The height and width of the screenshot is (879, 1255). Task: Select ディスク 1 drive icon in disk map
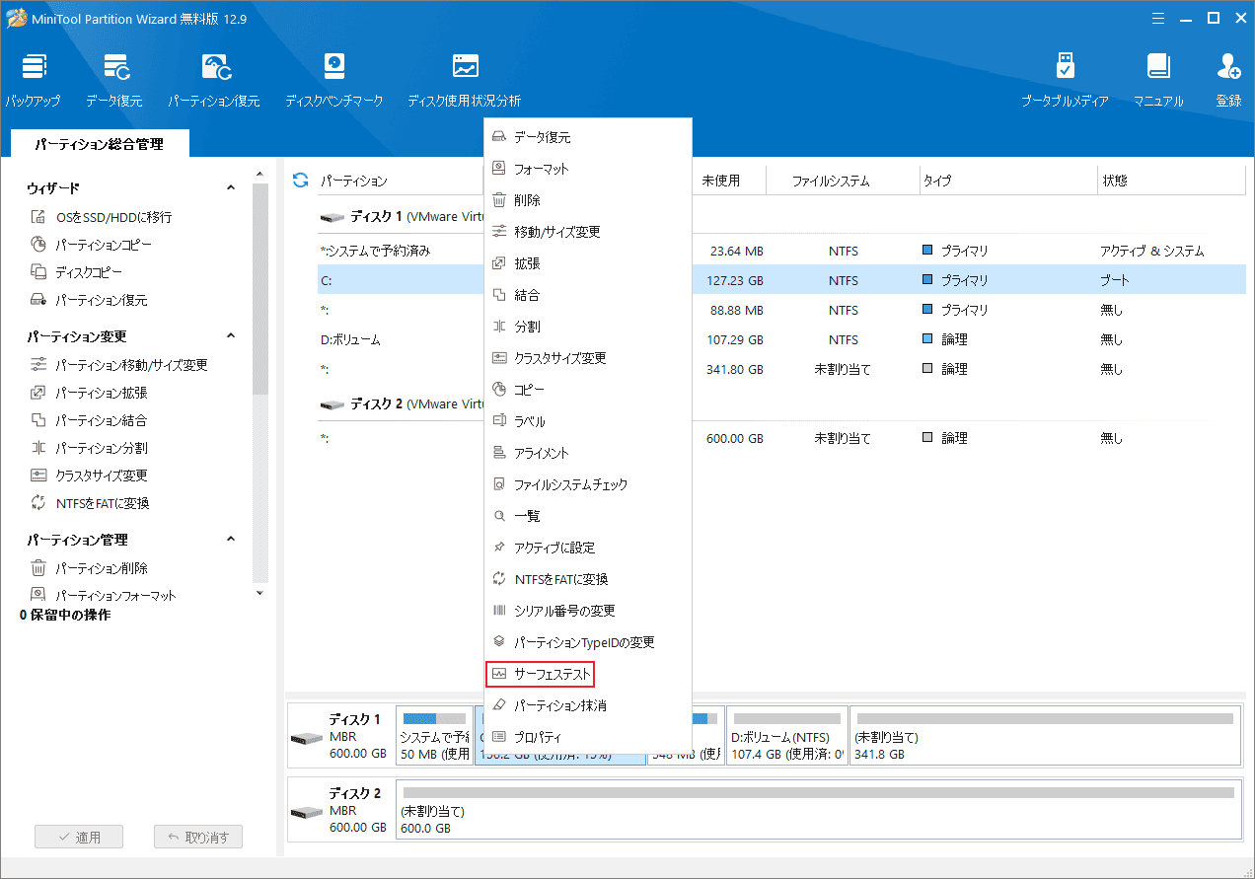coord(307,738)
